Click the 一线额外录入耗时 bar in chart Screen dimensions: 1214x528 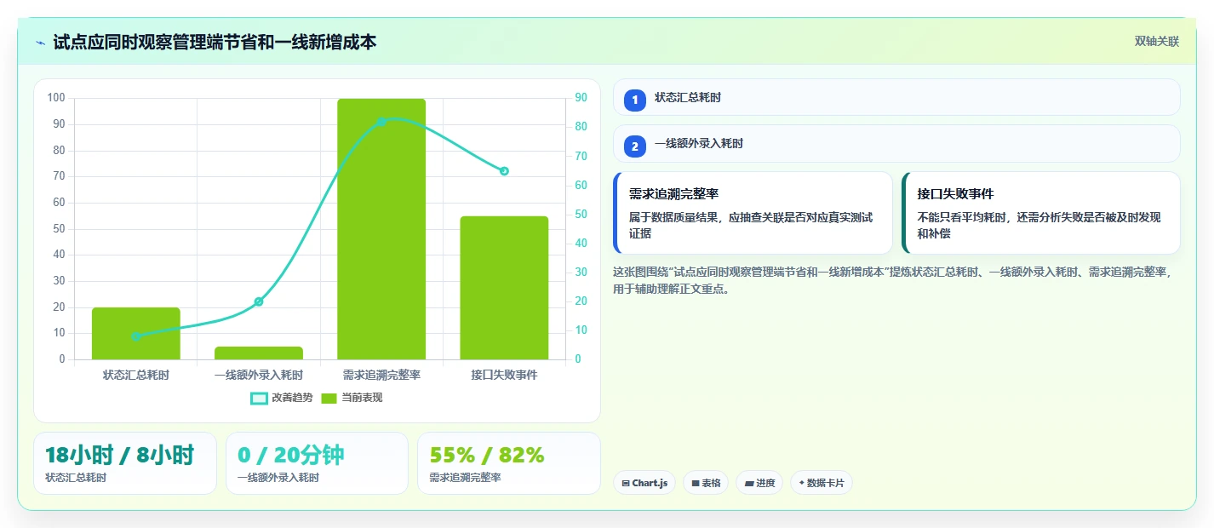259,353
